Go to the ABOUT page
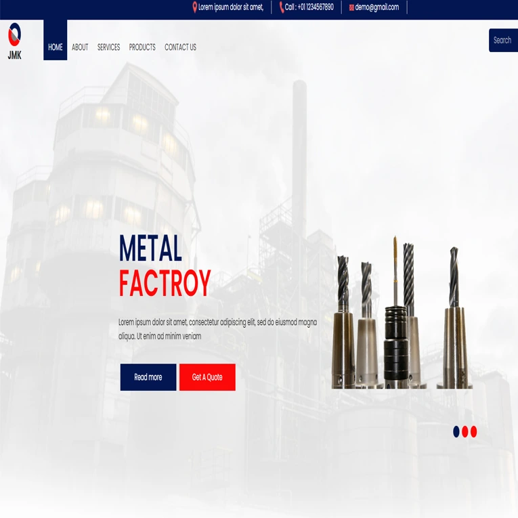518x518 pixels. coord(80,47)
